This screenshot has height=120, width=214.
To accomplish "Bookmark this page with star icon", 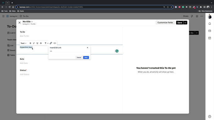I will 171,7.
